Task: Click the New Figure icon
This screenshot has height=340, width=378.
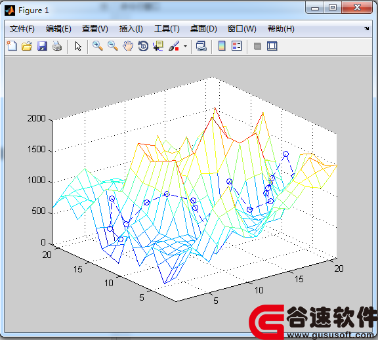Action: (x=12, y=46)
